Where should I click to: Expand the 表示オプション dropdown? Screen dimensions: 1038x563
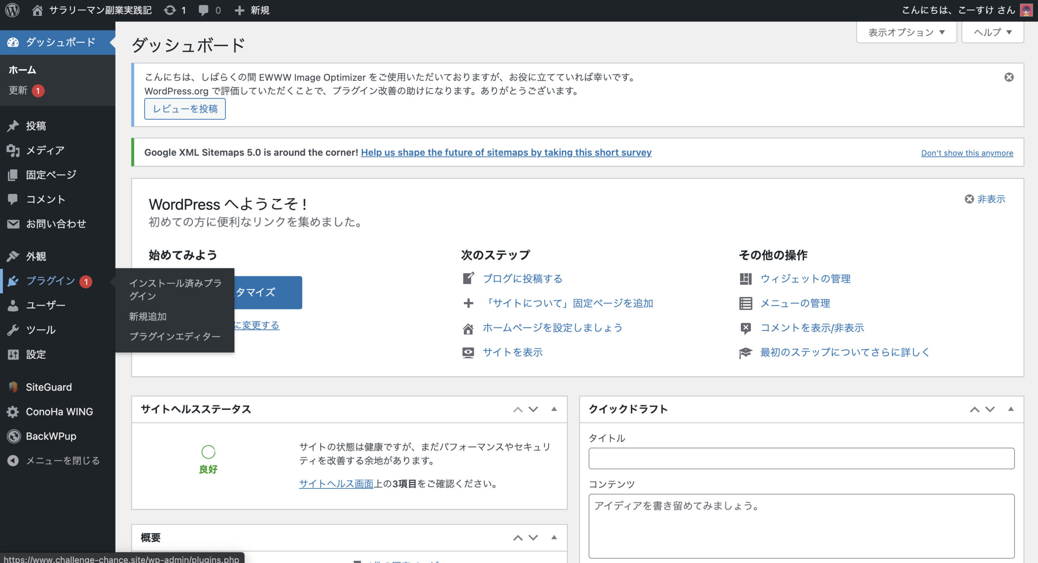(906, 32)
